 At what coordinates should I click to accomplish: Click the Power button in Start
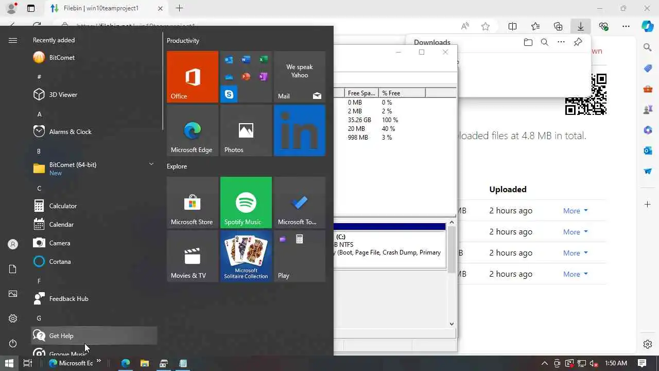(13, 343)
